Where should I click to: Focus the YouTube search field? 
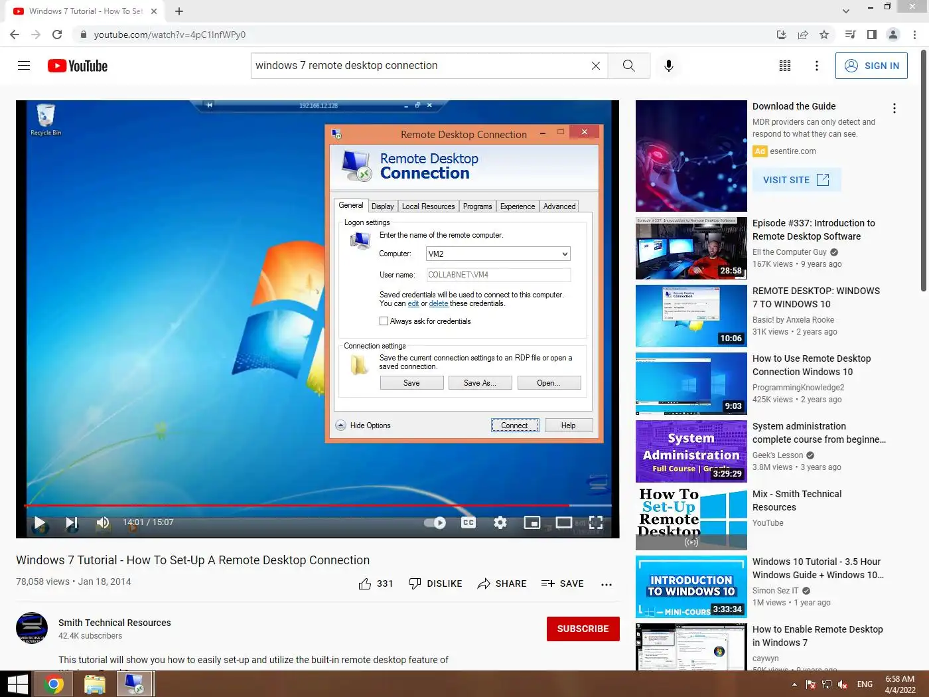click(421, 66)
